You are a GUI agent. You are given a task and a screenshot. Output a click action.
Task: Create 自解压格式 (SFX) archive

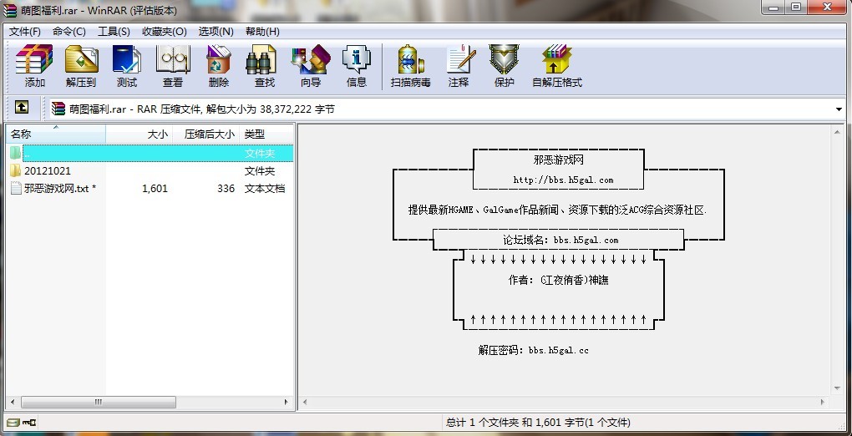tap(557, 66)
